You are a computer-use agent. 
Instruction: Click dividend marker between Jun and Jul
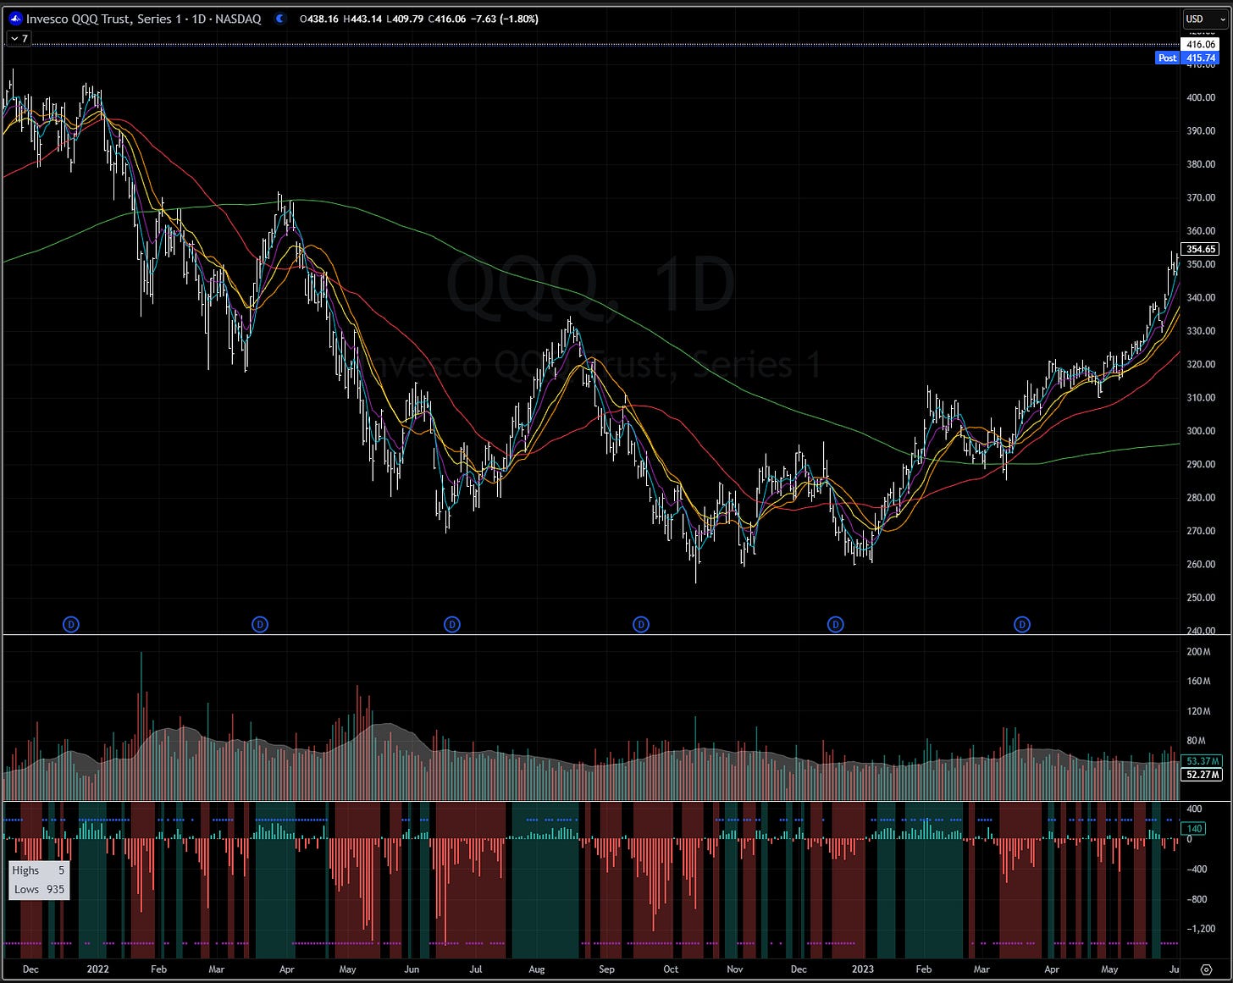point(452,625)
